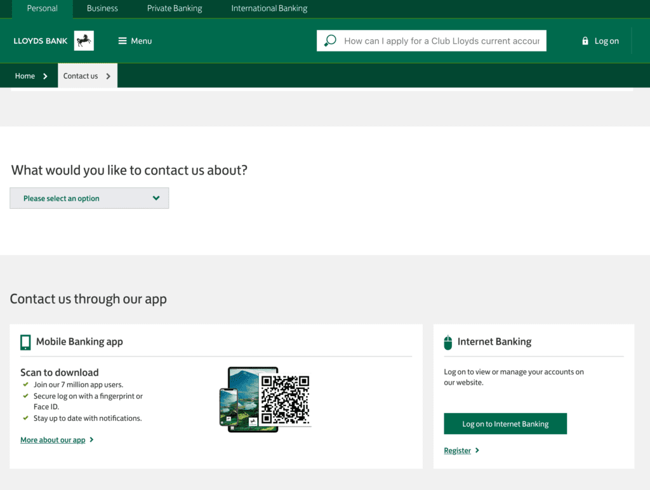Open More about our app link
The height and width of the screenshot is (490, 650).
click(x=53, y=439)
